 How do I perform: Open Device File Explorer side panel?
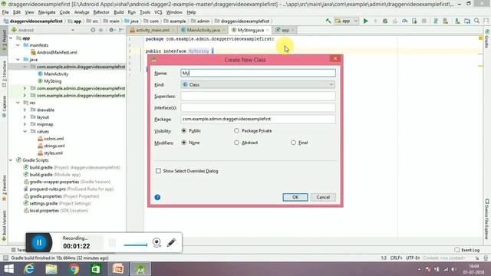tap(487, 219)
